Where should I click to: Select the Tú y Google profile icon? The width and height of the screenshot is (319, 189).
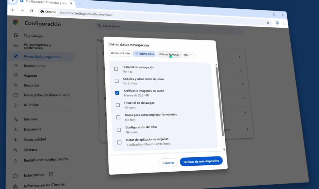coord(16,36)
